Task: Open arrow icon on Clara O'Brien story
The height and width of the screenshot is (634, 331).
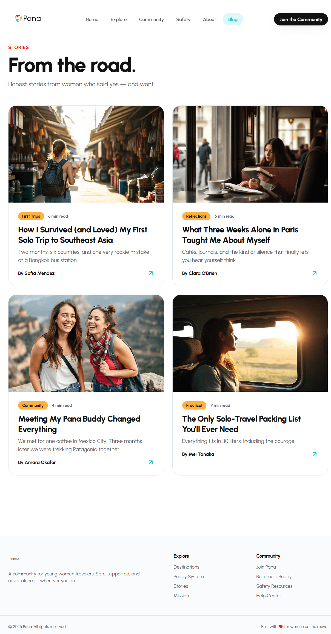Action: pos(315,273)
